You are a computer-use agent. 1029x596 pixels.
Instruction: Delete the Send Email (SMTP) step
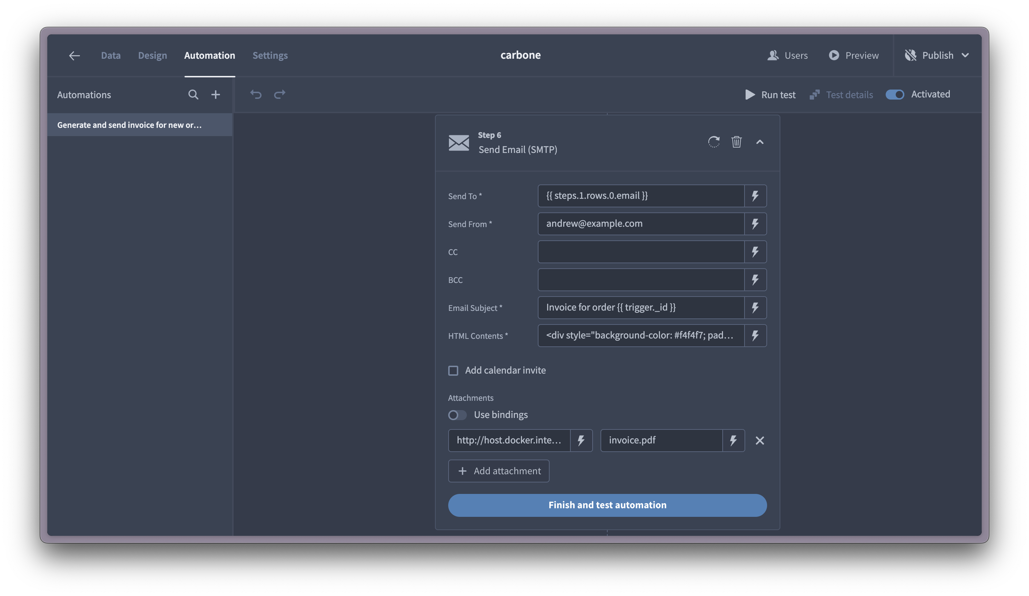click(x=736, y=142)
